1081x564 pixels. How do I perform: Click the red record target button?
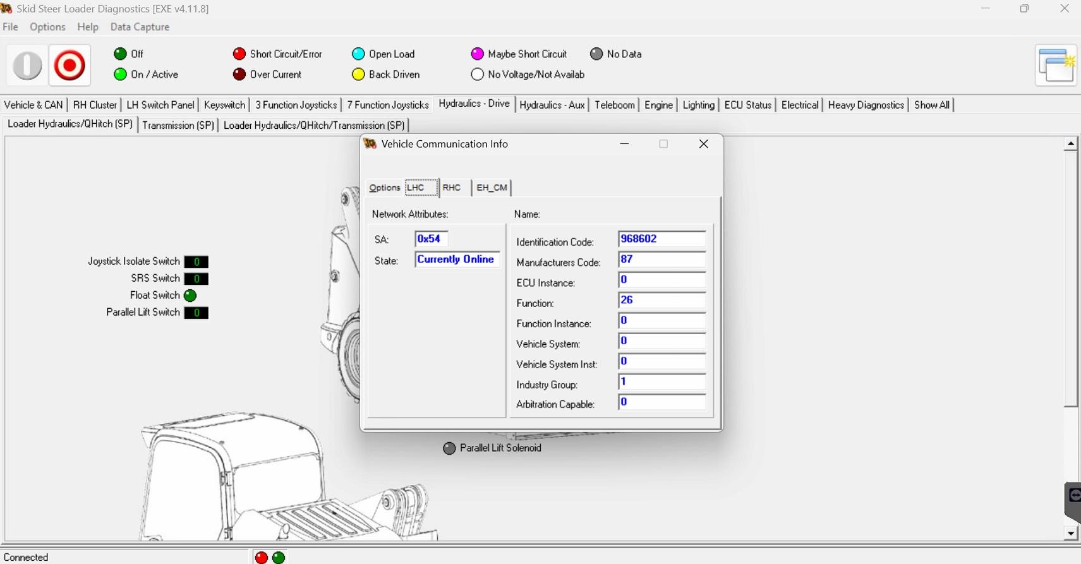pos(69,65)
